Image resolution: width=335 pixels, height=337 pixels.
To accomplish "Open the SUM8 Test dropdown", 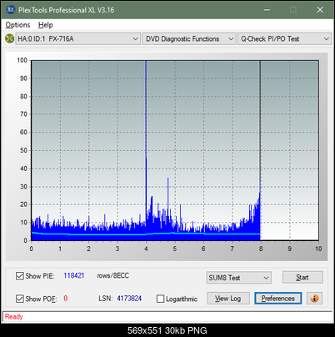I will [239, 278].
